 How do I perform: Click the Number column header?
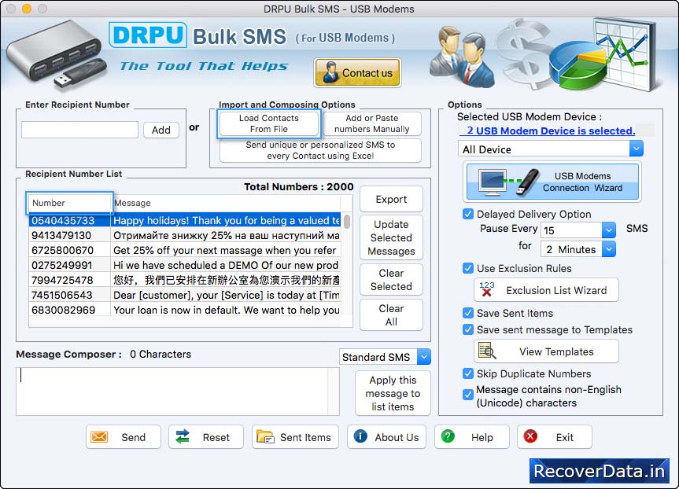[70, 203]
